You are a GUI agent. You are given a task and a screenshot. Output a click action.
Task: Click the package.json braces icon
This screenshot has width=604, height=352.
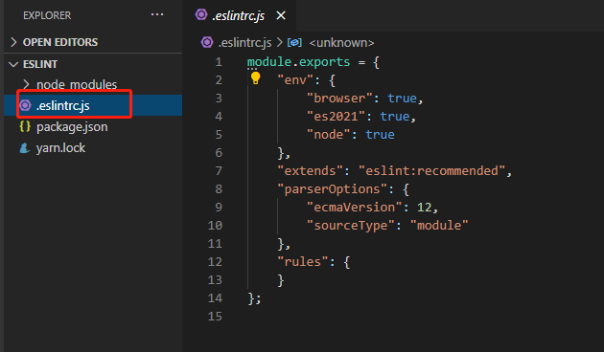(x=25, y=126)
